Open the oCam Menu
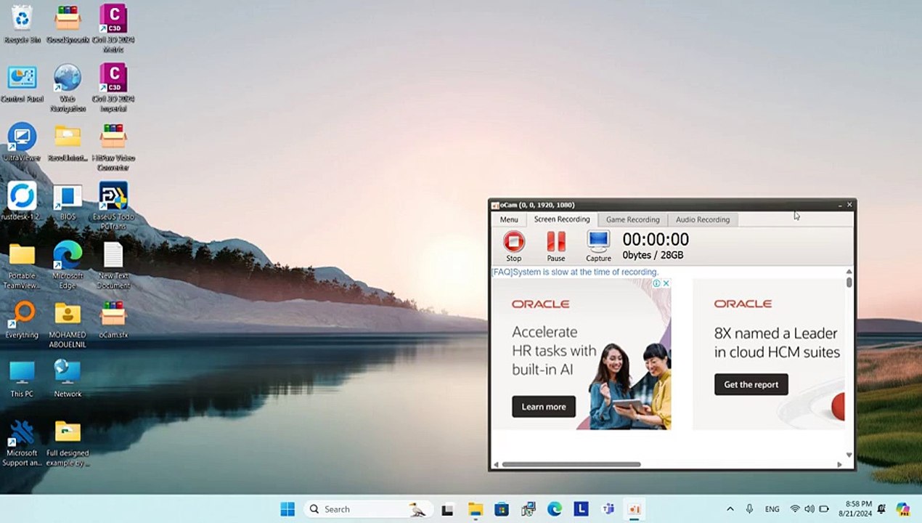Image resolution: width=922 pixels, height=523 pixels. tap(509, 219)
